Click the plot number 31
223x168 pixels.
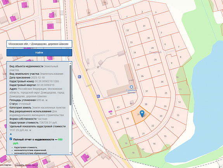click(x=144, y=26)
